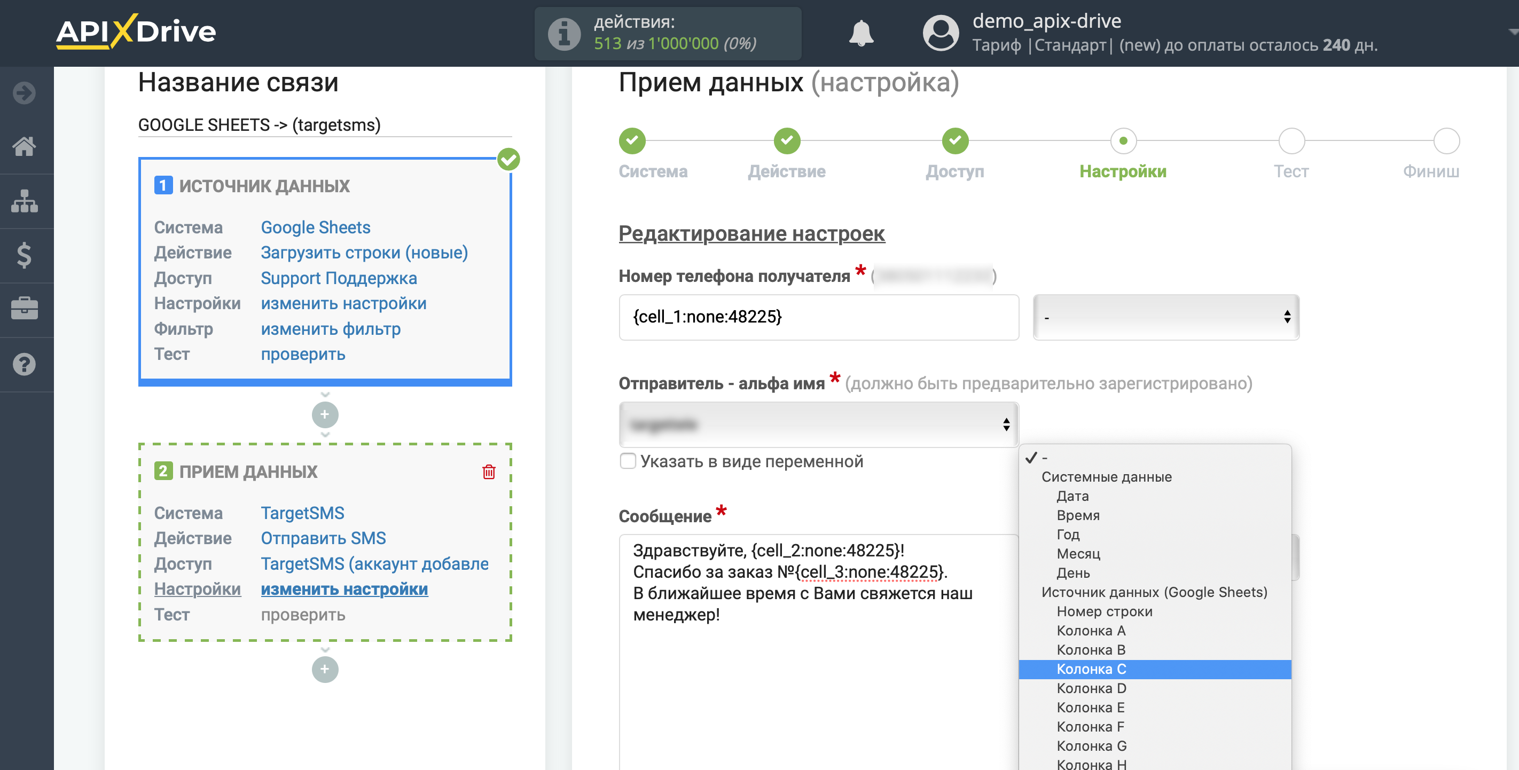The width and height of the screenshot is (1519, 770).
Task: Click изменить фильтр link
Action: [331, 329]
